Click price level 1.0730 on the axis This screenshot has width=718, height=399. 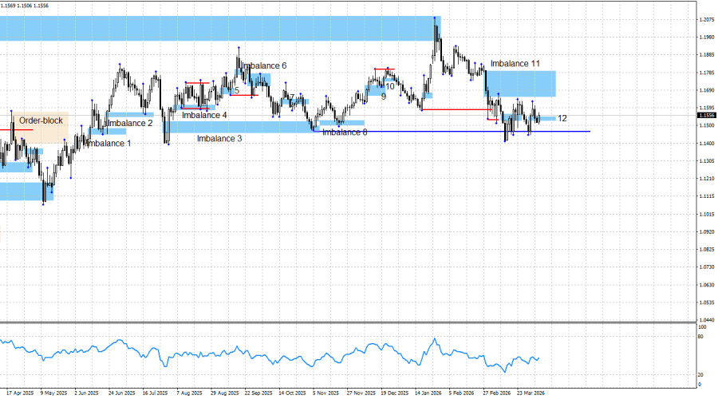tap(707, 267)
